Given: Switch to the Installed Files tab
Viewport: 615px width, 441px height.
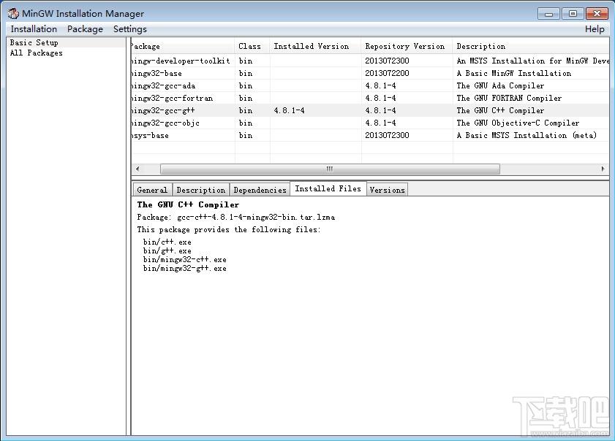Looking at the screenshot, I should (x=328, y=189).
